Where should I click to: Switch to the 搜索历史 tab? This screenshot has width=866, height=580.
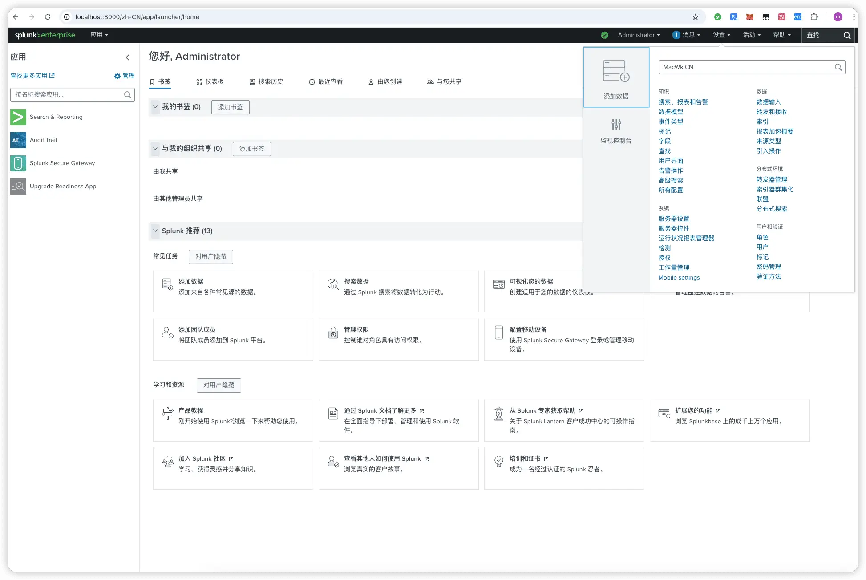click(x=266, y=82)
